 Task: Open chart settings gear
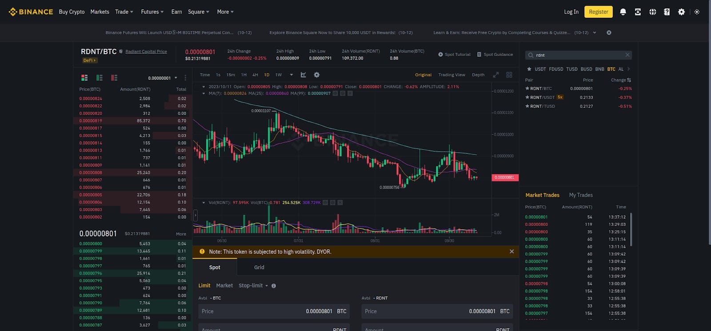317,75
